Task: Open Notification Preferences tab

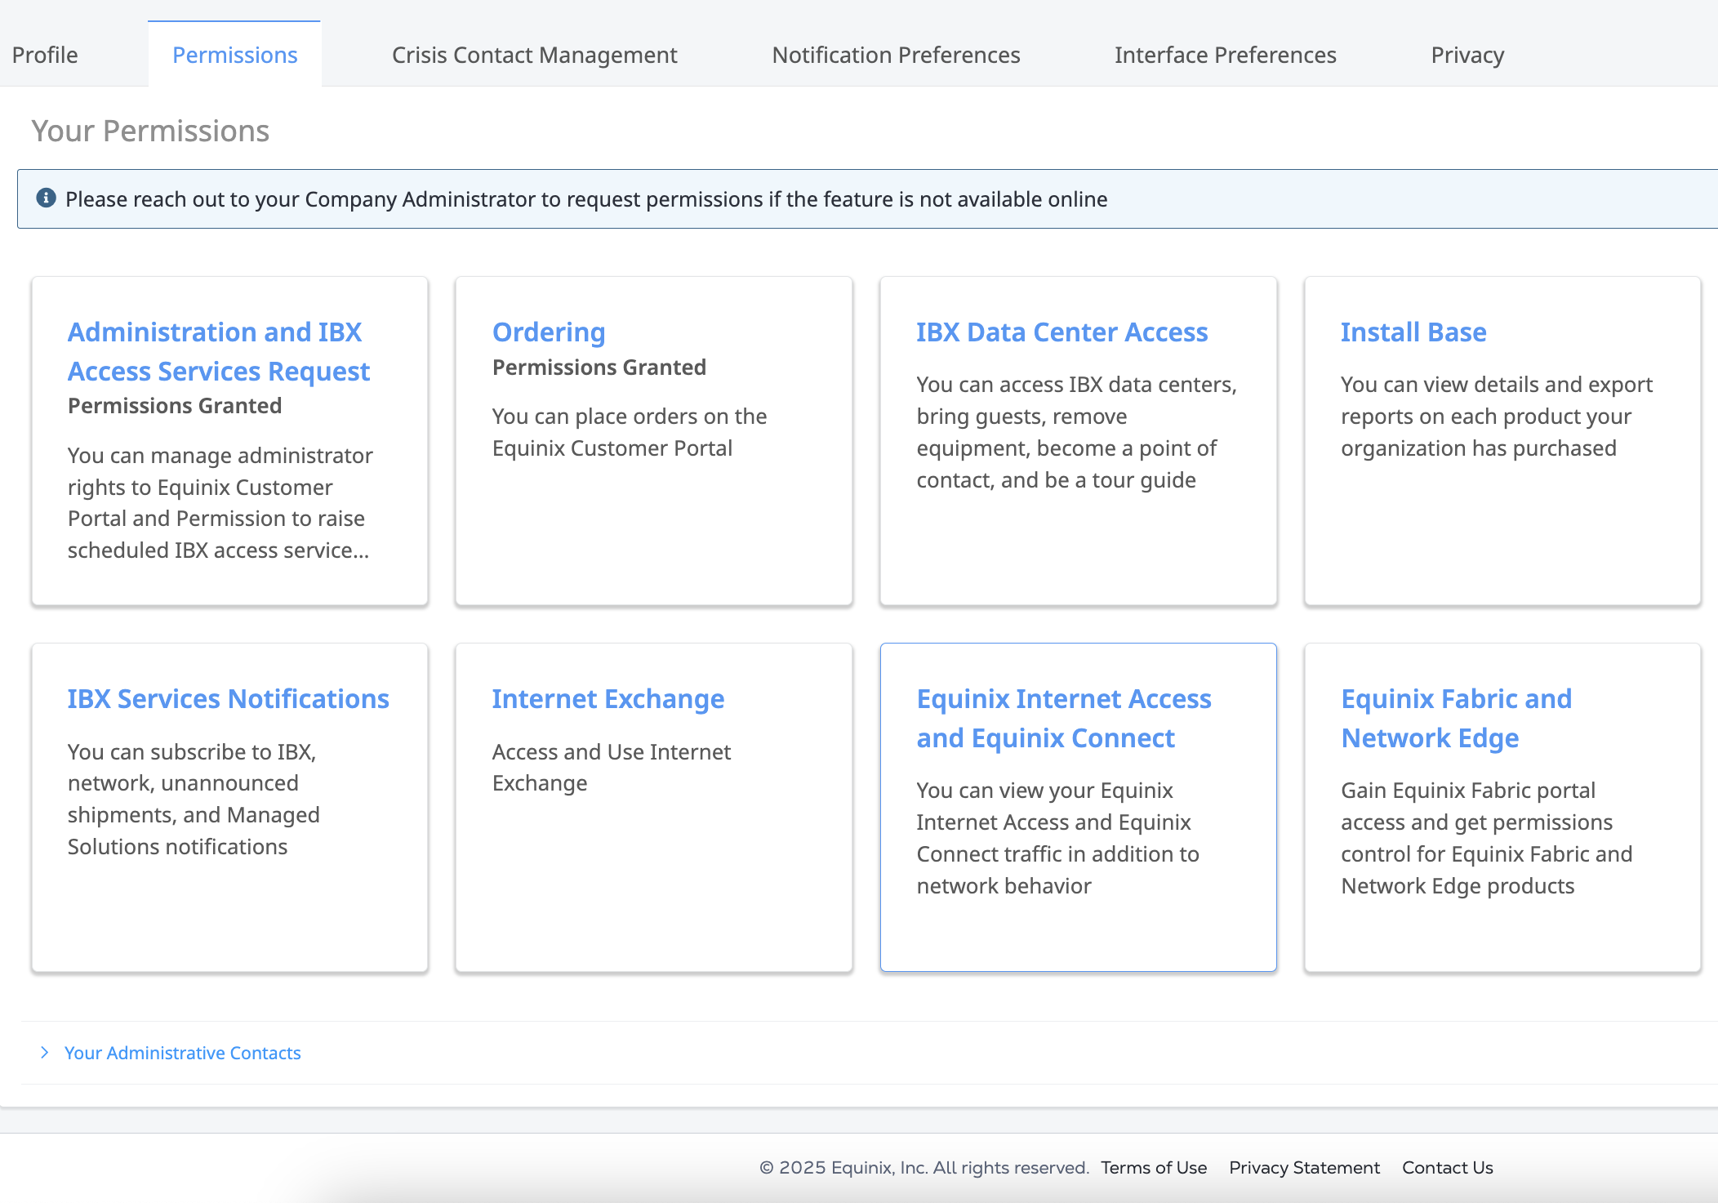Action: tap(896, 55)
